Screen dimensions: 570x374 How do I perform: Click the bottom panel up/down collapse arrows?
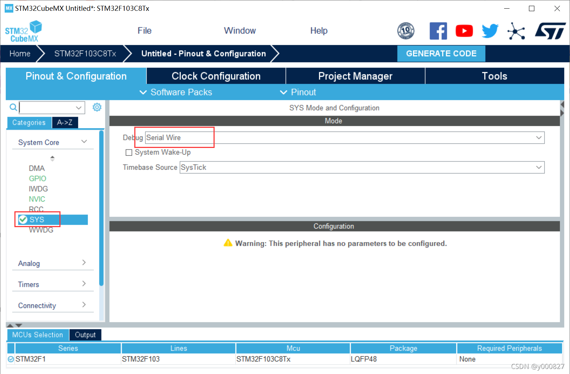click(x=14, y=325)
